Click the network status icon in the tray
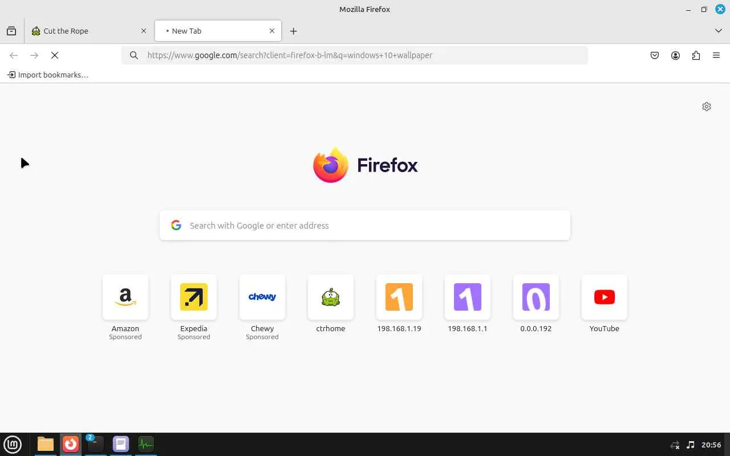The width and height of the screenshot is (730, 456). click(675, 445)
